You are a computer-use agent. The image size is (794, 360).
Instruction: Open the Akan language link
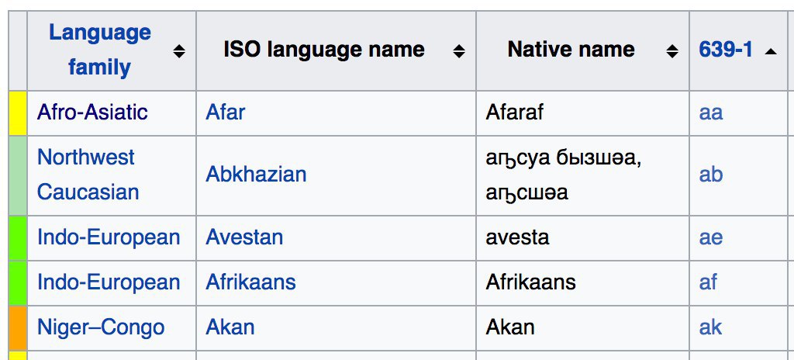[230, 327]
